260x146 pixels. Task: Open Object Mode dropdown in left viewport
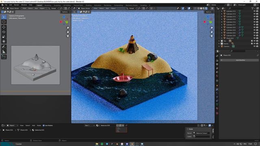(x=14, y=8)
